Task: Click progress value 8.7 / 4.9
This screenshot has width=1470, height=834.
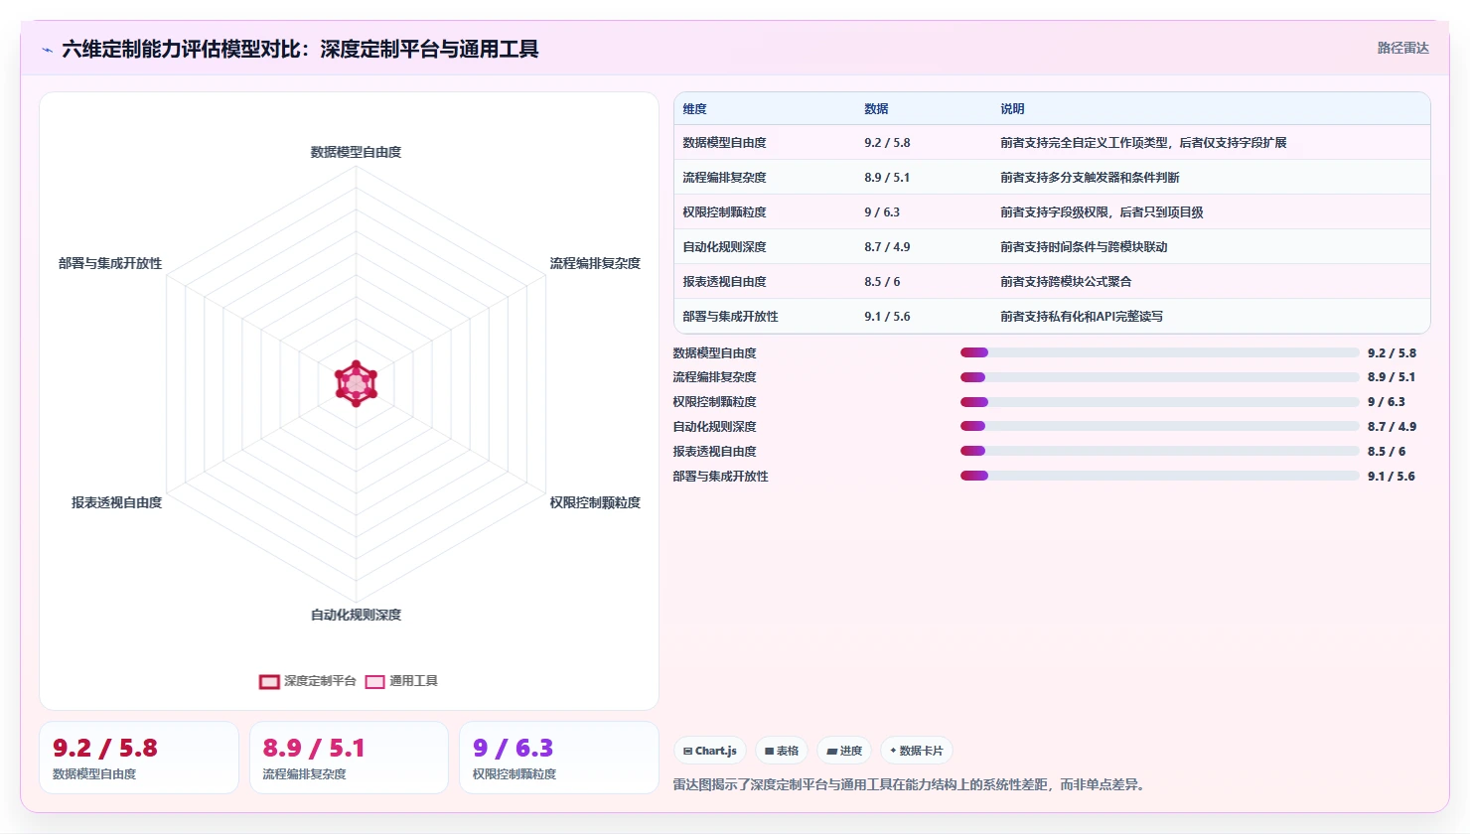Action: (x=1392, y=427)
